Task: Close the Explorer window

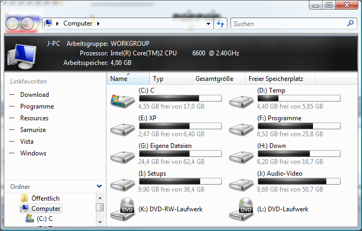Action: click(347, 5)
